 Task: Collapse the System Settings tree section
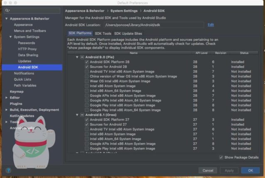(x=11, y=37)
